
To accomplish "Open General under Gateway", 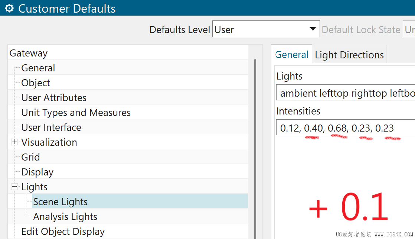I will (38, 68).
